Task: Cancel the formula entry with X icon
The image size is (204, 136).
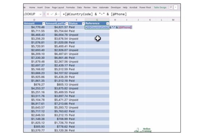Action: (x=47, y=14)
